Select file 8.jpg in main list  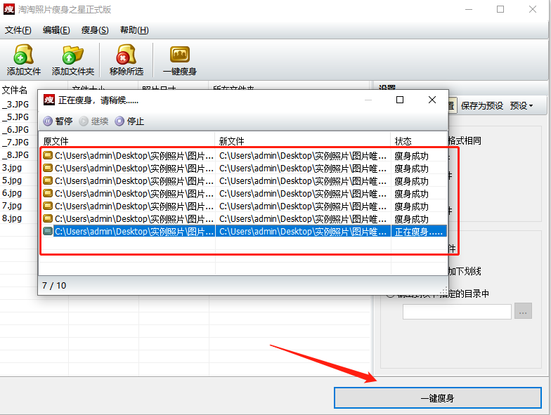12,218
